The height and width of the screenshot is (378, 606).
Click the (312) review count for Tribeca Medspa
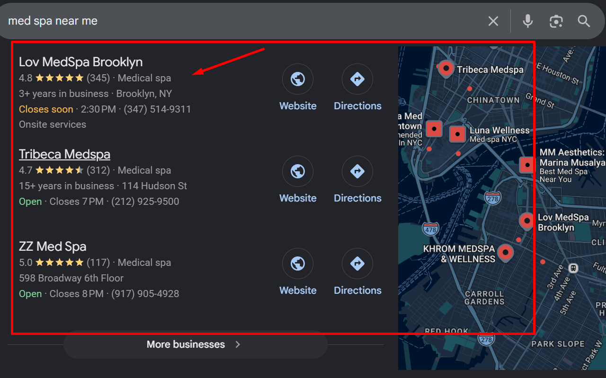[98, 170]
